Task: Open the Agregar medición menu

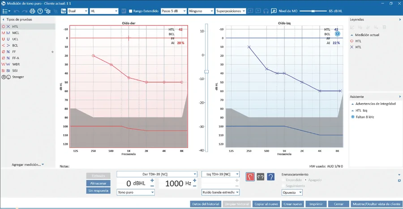Action: point(28,165)
